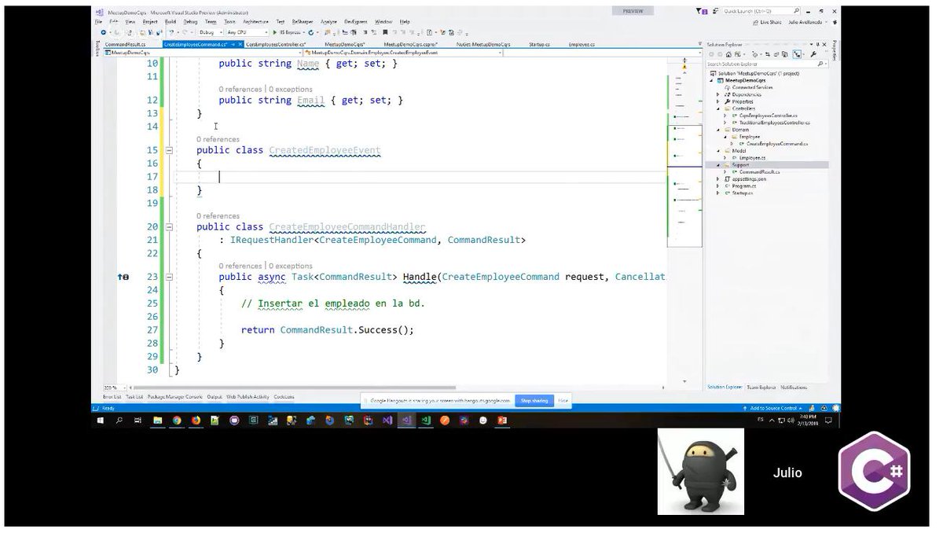Open the Build menu
Screen dimensions: 943x533
[170, 21]
